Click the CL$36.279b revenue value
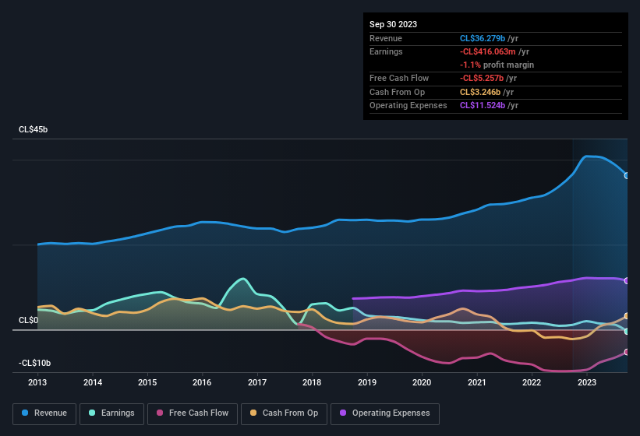This screenshot has width=640, height=436. point(483,38)
